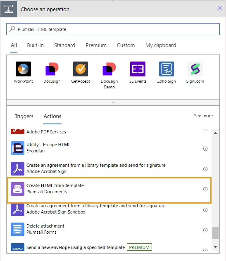Click the Adobe Acrobat Sign Sandbox icon

coord(17,209)
